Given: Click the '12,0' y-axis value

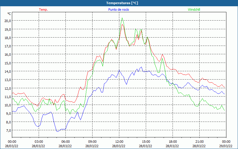Looking at the screenshot, I should pyautogui.click(x=8, y=88).
